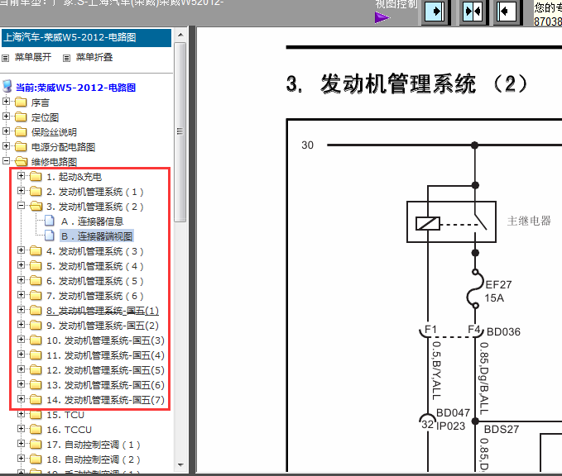
Task: Click the folder icon for 14. 发动机管理系统-国五(7)
Action: (36, 399)
